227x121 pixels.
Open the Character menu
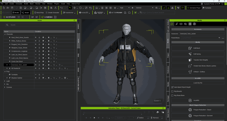click(x=19, y=4)
